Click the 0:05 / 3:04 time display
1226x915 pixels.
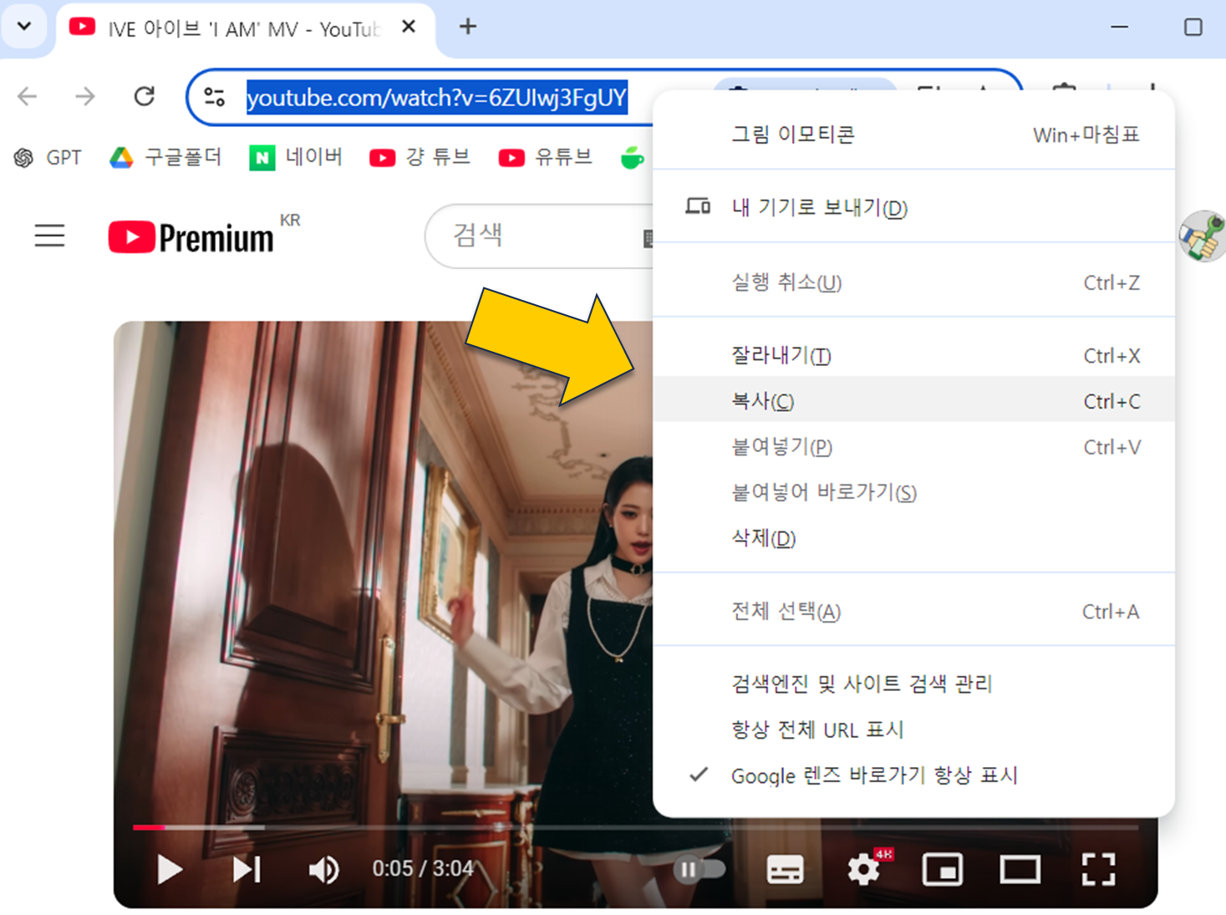pos(423,869)
